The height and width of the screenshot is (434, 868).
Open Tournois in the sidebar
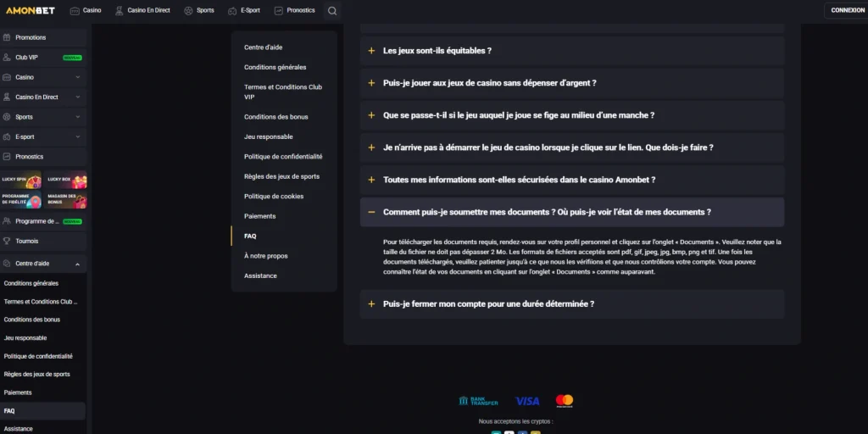tap(43, 241)
